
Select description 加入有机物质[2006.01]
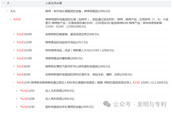60,99
